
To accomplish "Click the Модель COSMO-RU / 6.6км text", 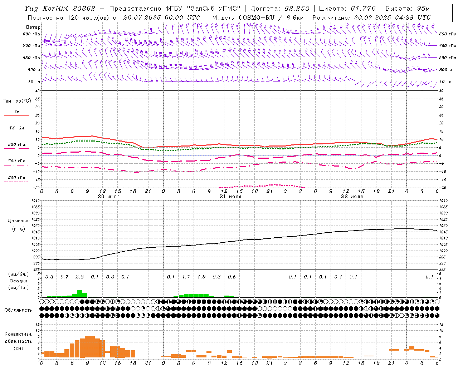I will [258, 18].
